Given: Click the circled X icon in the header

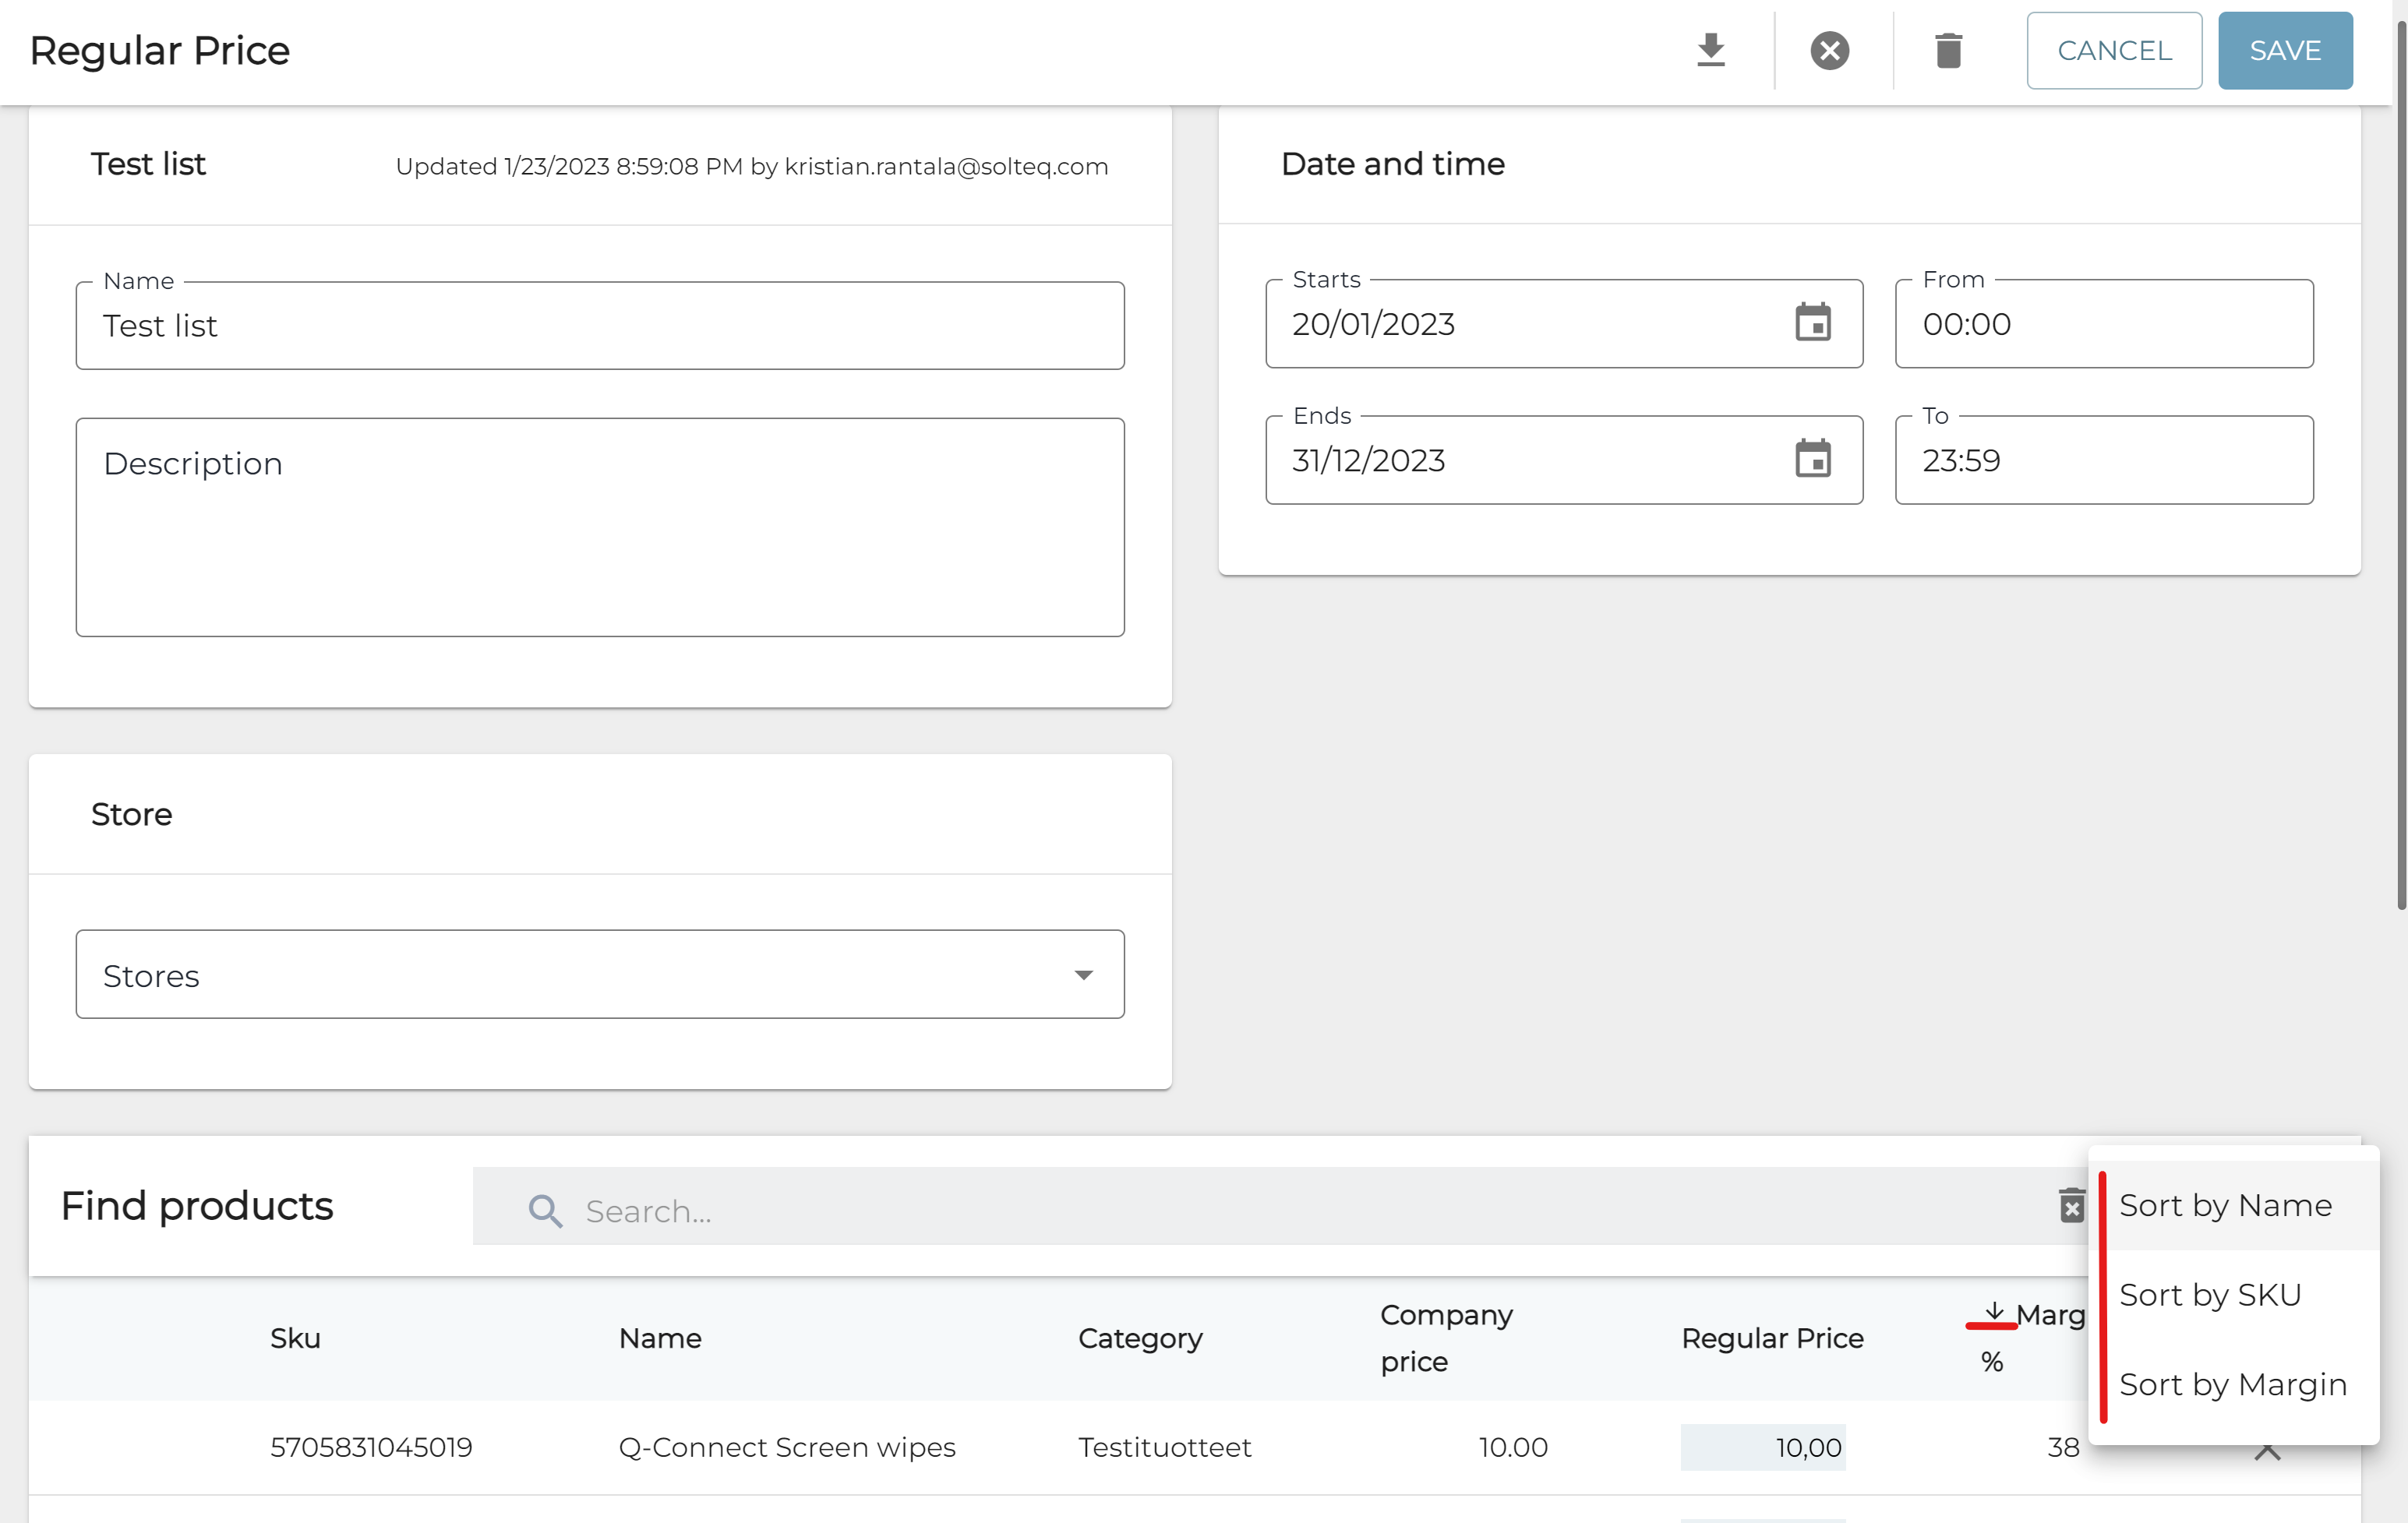Looking at the screenshot, I should click(x=1829, y=50).
